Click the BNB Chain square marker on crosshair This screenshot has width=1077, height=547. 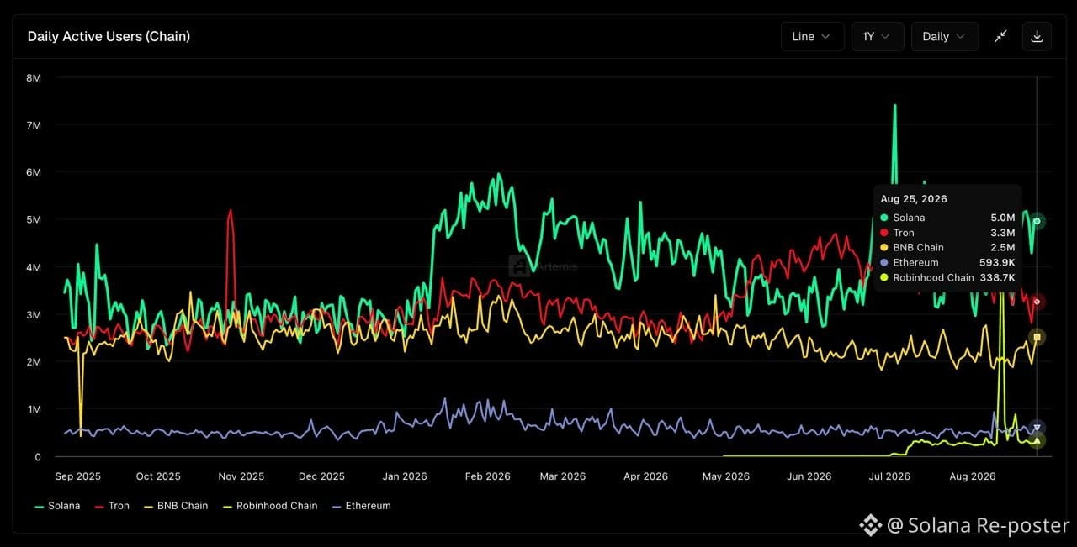1037,337
